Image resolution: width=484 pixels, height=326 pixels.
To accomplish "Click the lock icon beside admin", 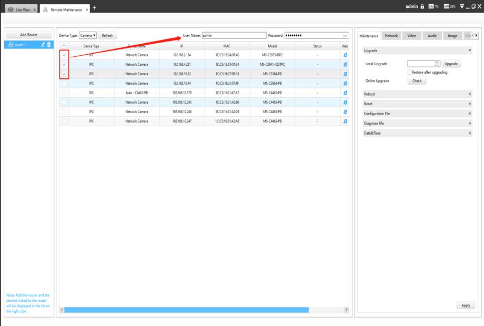I will pyautogui.click(x=422, y=6).
